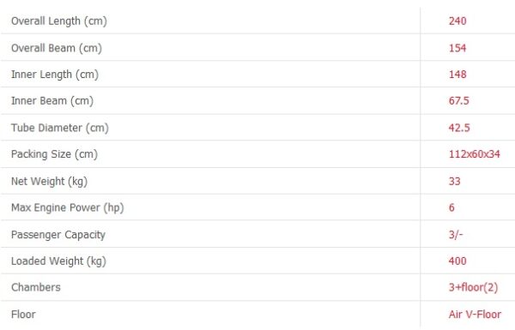Select the 67.5 inner beam value
This screenshot has width=515, height=330.
(x=459, y=100)
